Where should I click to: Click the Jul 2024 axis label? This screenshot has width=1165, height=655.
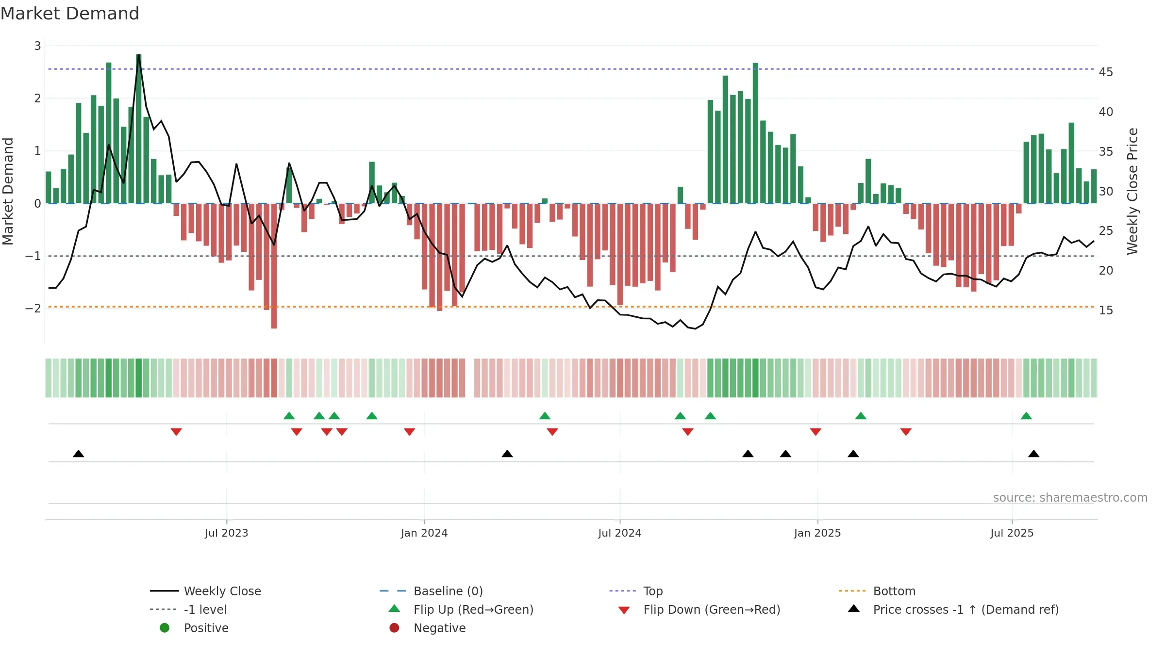[x=620, y=533]
